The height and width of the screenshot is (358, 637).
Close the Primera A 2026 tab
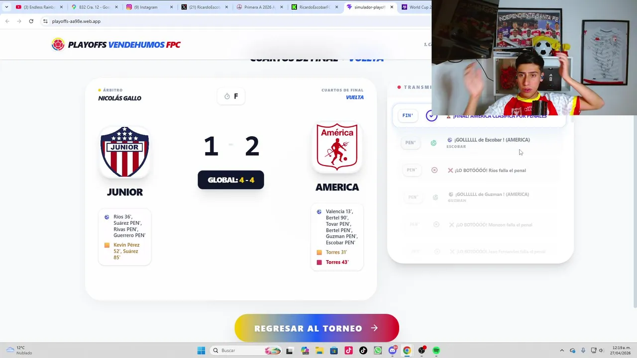(x=281, y=7)
